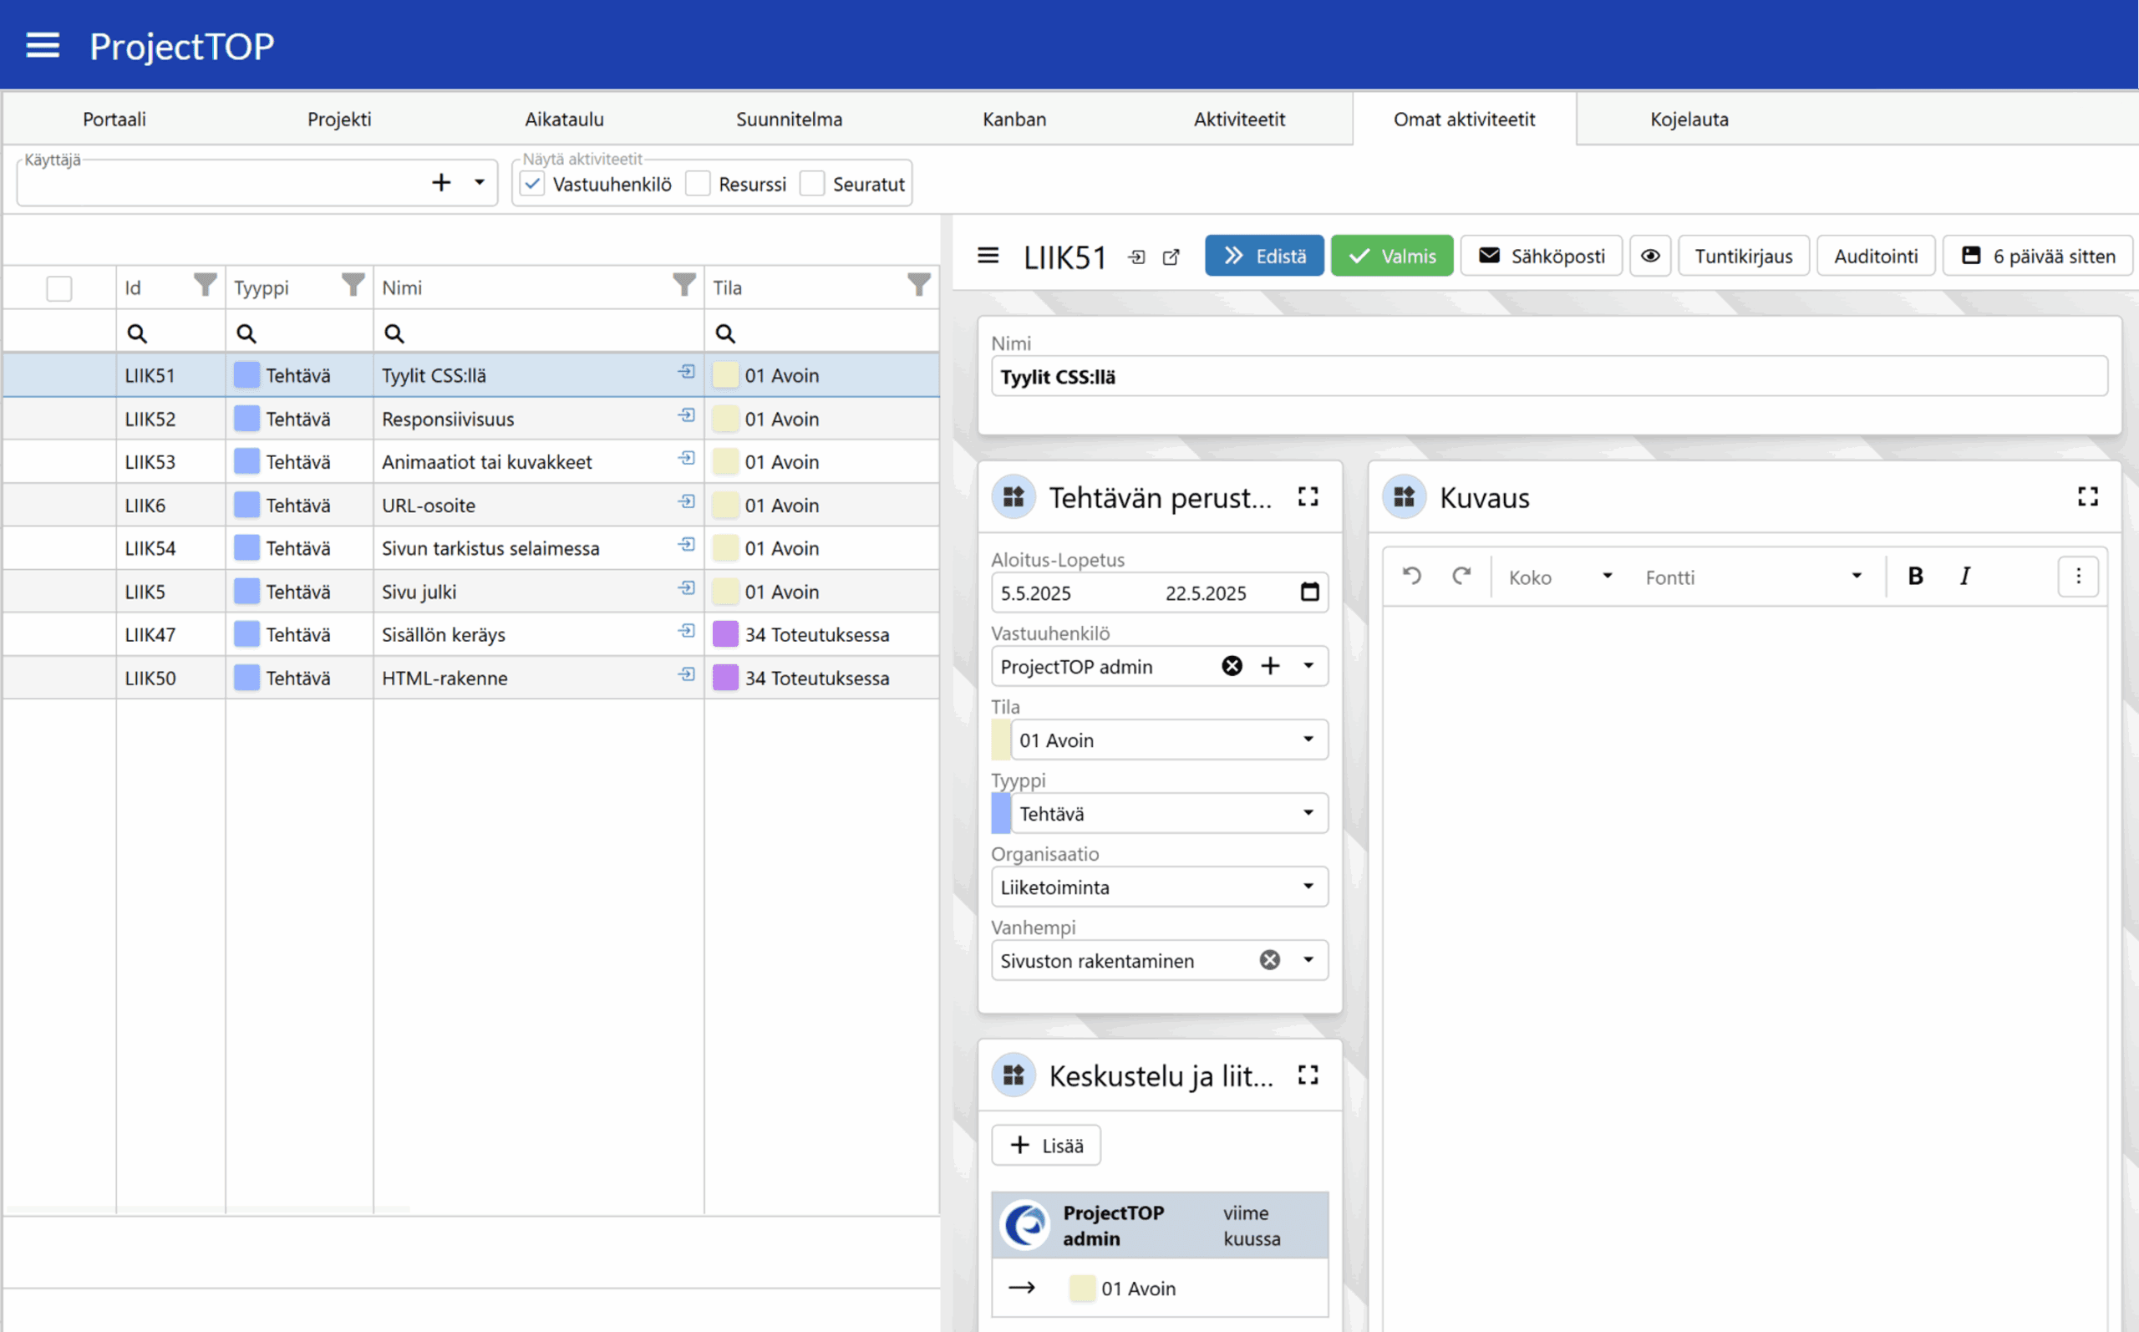Open LIIK51 in new window icon
Viewport: 2139px width, 1332px height.
coord(1171,257)
